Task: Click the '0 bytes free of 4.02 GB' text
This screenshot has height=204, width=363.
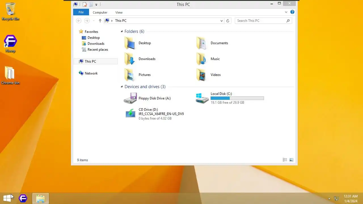Action: click(x=155, y=118)
